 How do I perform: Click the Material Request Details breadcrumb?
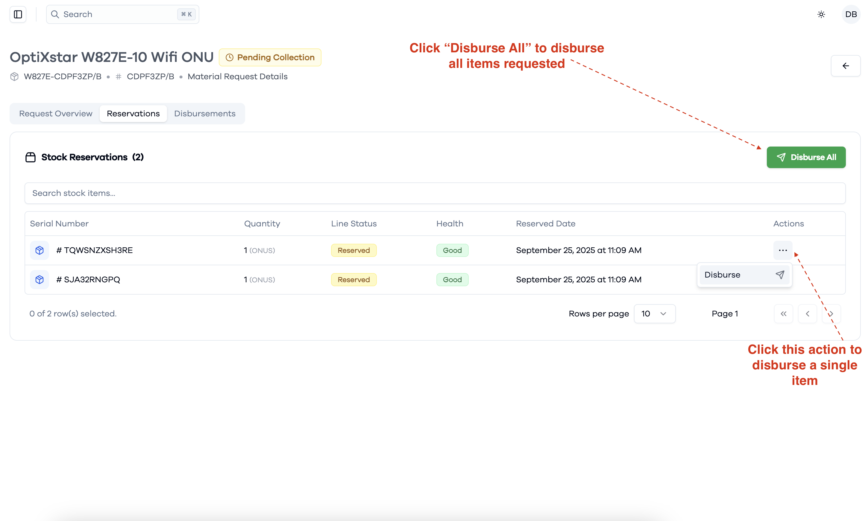click(x=237, y=77)
